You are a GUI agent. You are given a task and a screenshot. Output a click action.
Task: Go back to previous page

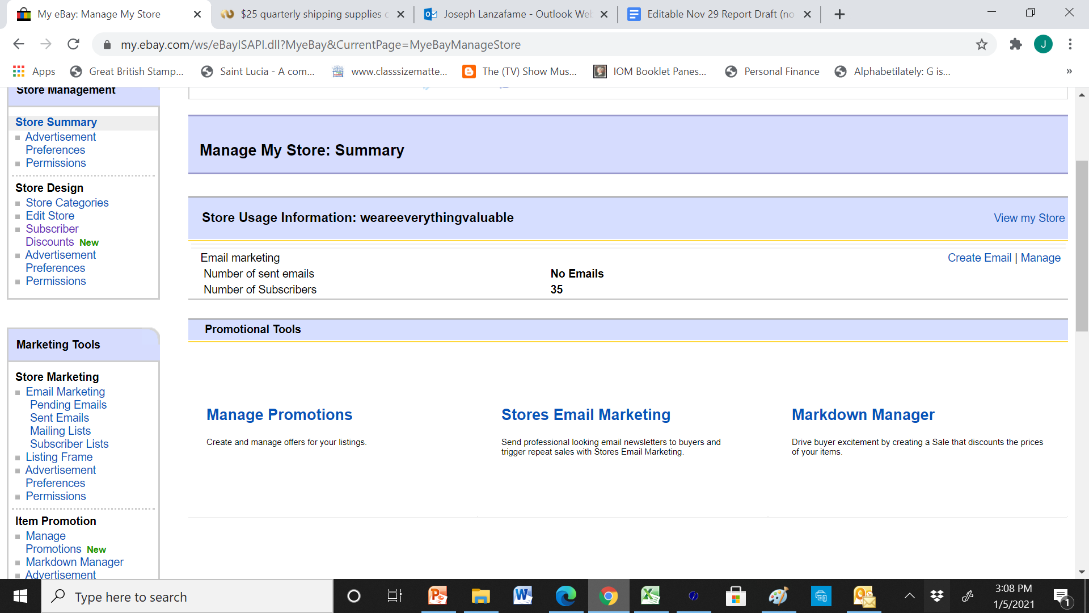pos(19,44)
